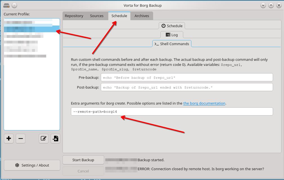
Task: Minimize the Vorta window
Action: tap(263, 5)
